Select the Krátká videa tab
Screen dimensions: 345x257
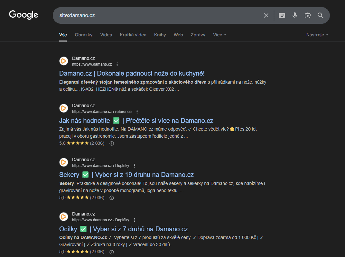pyautogui.click(x=133, y=35)
